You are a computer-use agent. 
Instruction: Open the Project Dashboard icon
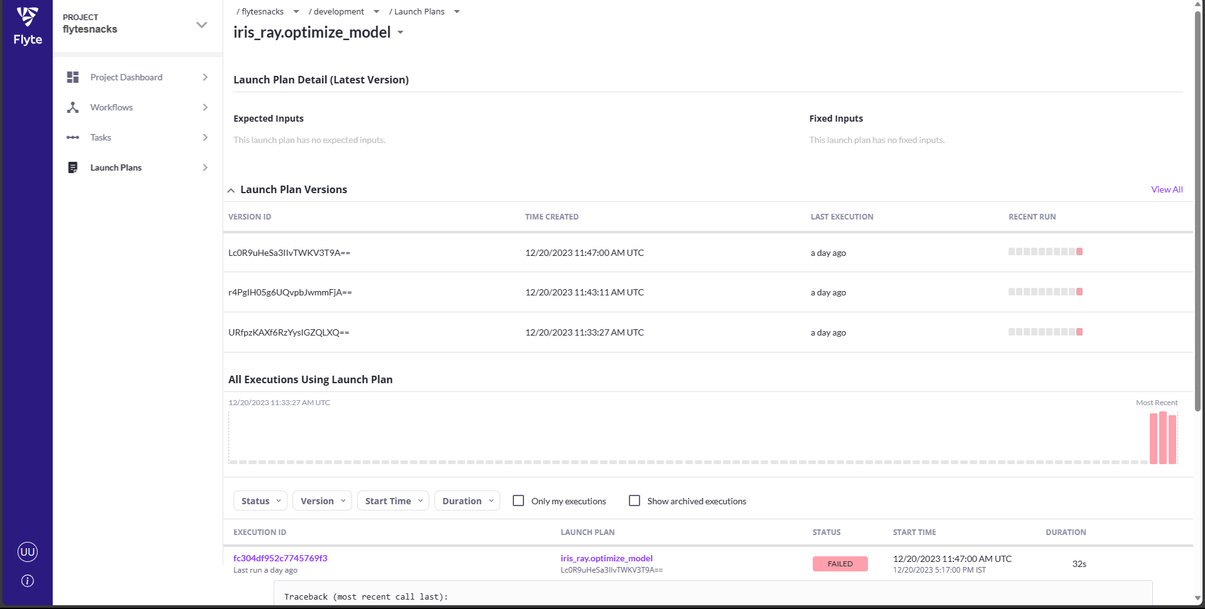pos(73,77)
